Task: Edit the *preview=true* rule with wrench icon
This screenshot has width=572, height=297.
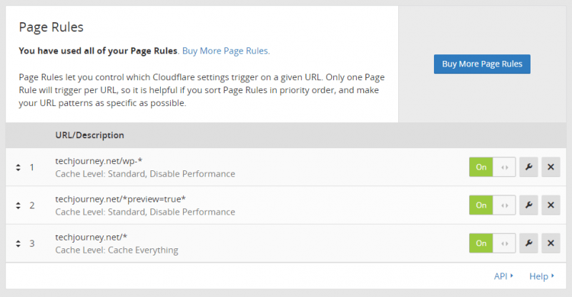Action: tap(528, 205)
